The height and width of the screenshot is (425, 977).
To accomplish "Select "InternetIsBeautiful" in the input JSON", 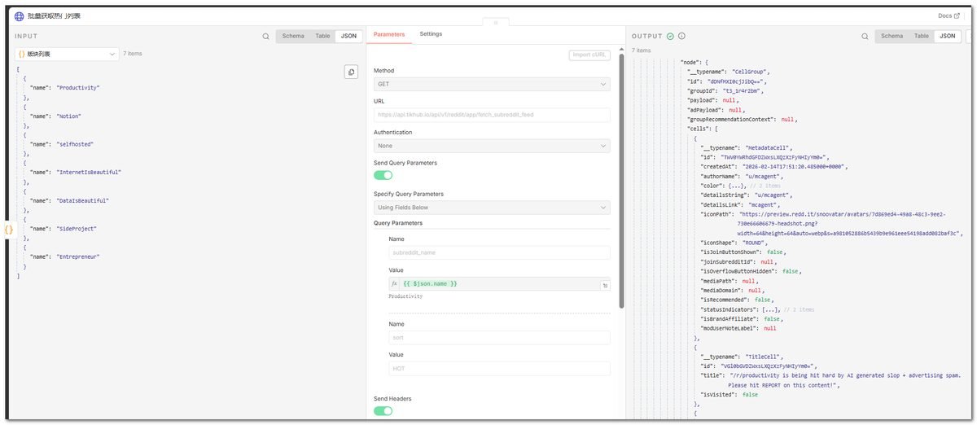I will coord(89,173).
